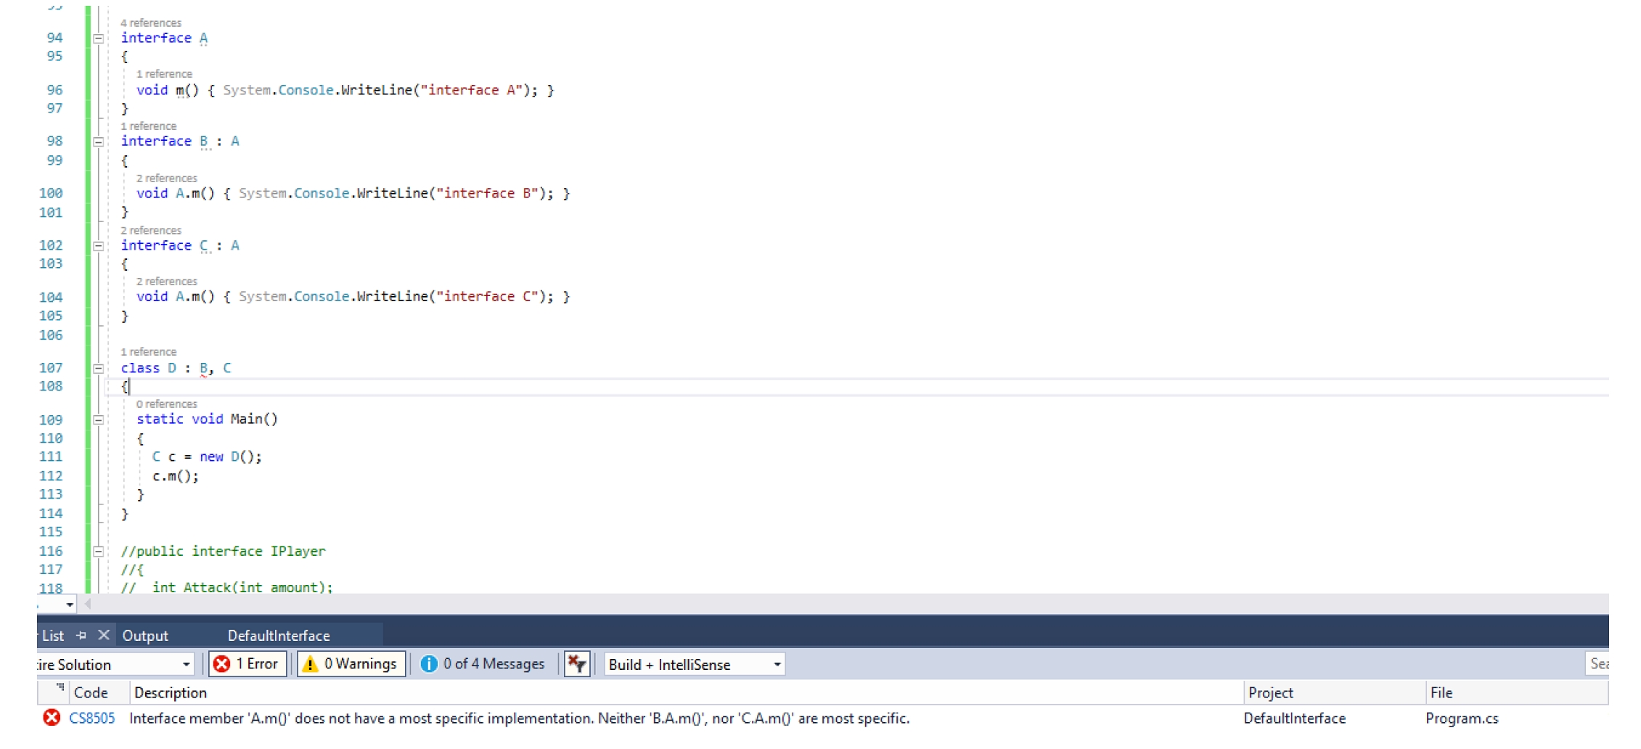
Task: Collapse the class D code region
Action: pyautogui.click(x=99, y=368)
